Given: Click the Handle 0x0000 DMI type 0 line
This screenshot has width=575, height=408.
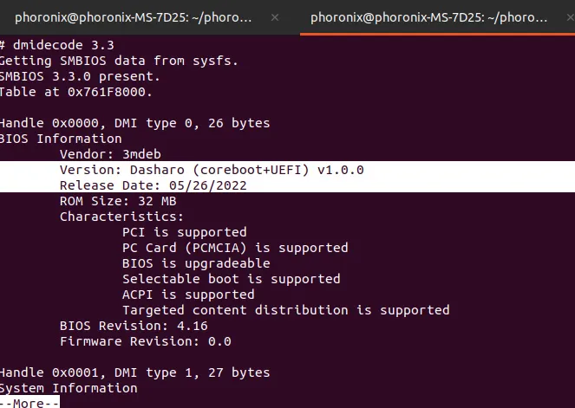Looking at the screenshot, I should click(135, 123).
